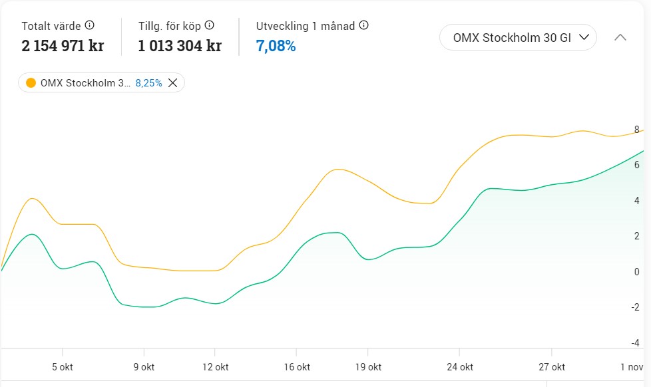Click the OMX Stockholm chip label
The width and height of the screenshot is (651, 387).
[x=86, y=83]
